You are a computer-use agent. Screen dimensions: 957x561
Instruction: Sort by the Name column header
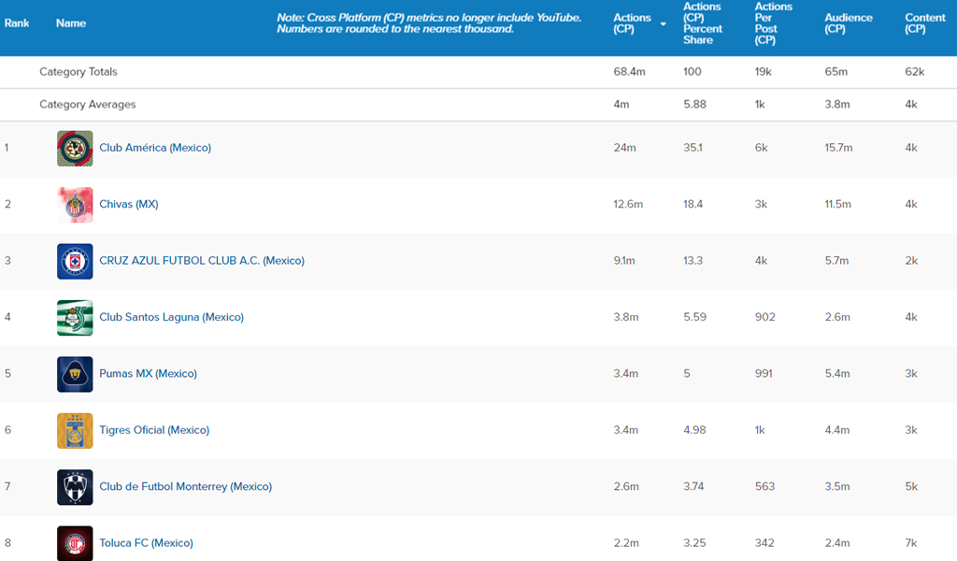coord(71,23)
